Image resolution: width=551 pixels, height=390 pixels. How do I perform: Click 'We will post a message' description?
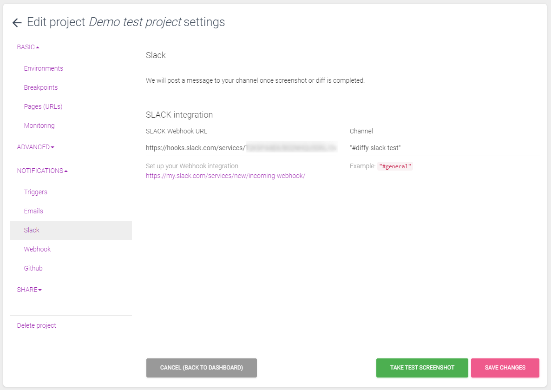click(255, 80)
